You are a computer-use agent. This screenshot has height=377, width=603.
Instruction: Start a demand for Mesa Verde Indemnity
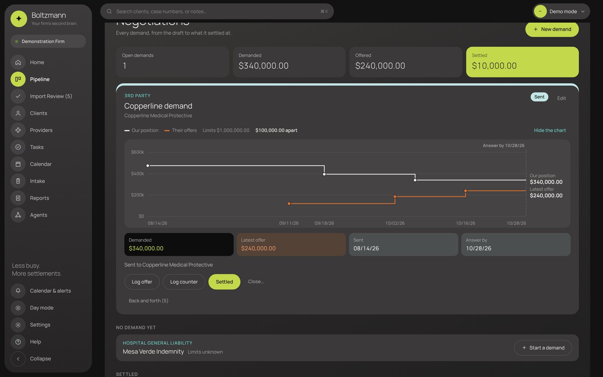(x=543, y=348)
